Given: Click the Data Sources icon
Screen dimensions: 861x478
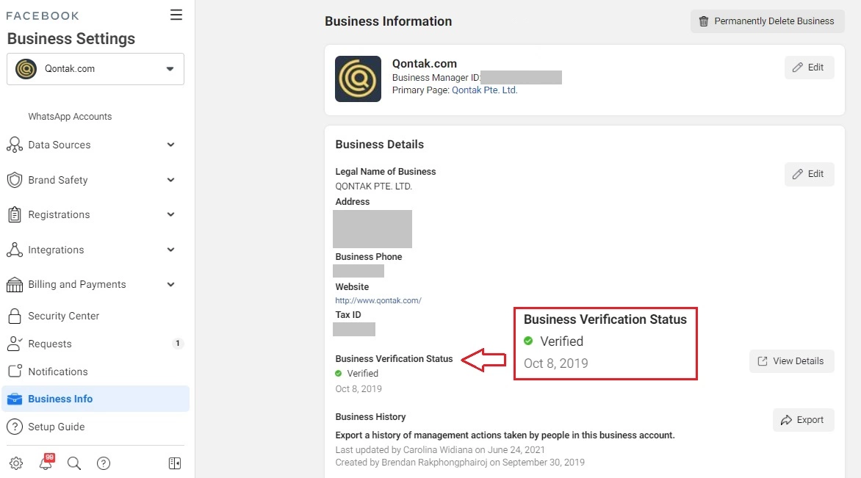Looking at the screenshot, I should tap(15, 145).
